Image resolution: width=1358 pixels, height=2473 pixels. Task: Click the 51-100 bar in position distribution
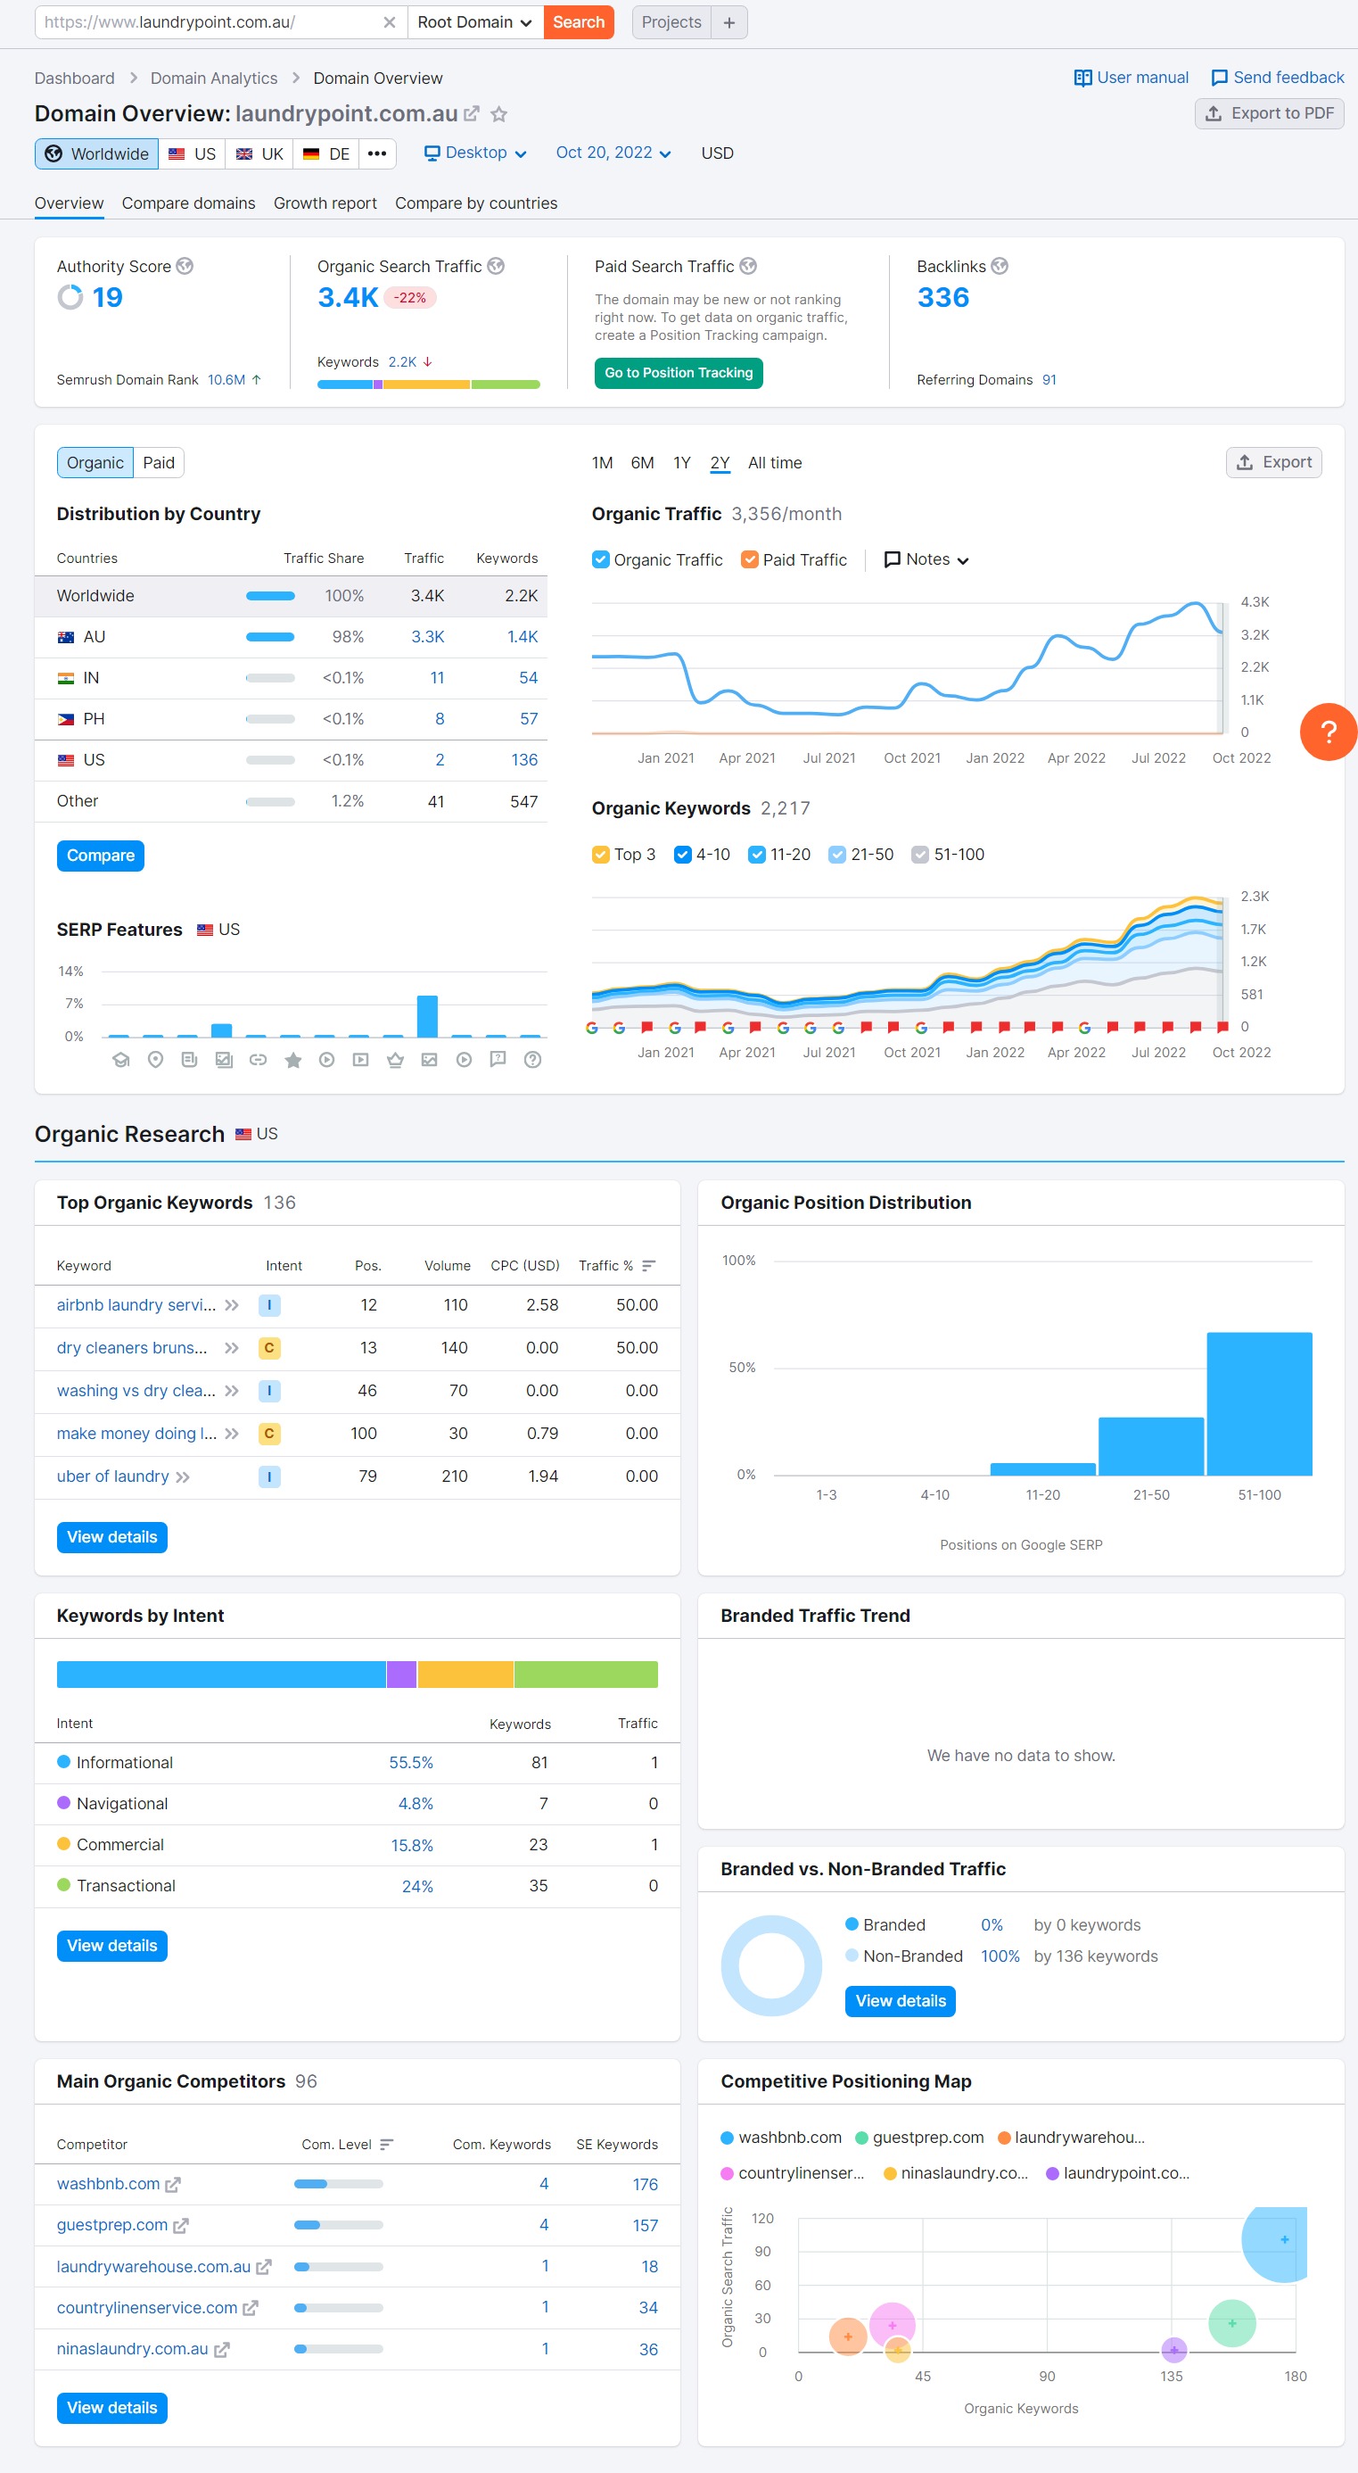(1259, 1404)
